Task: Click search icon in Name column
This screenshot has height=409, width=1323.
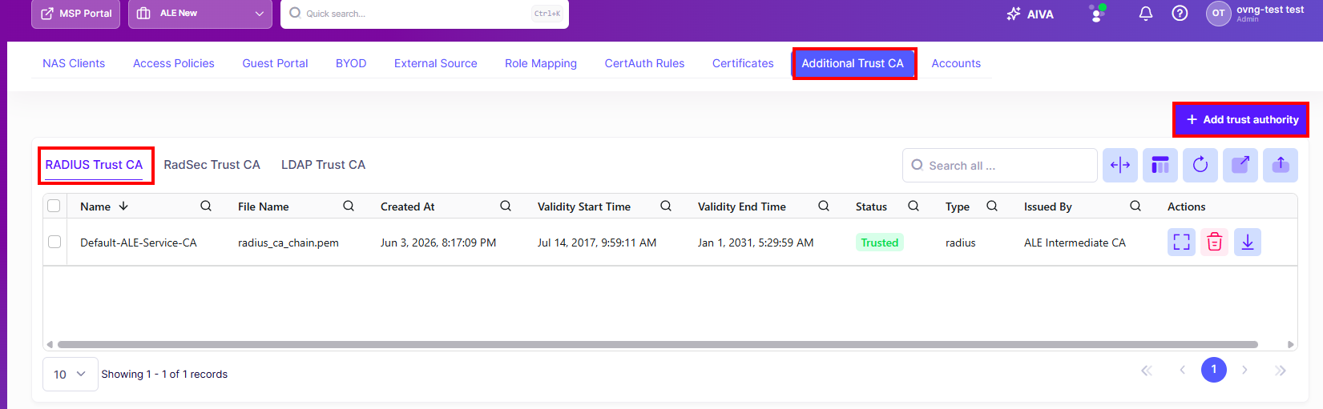Action: (x=206, y=207)
